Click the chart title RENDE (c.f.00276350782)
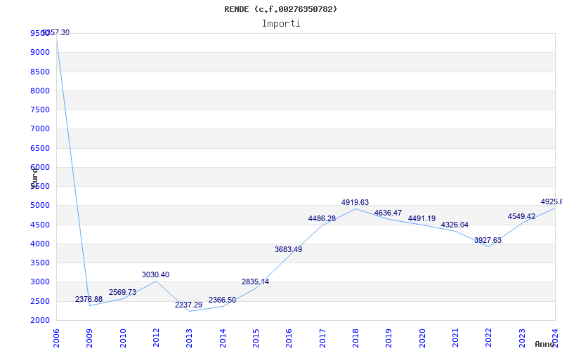The height and width of the screenshot is (351, 562). [280, 9]
